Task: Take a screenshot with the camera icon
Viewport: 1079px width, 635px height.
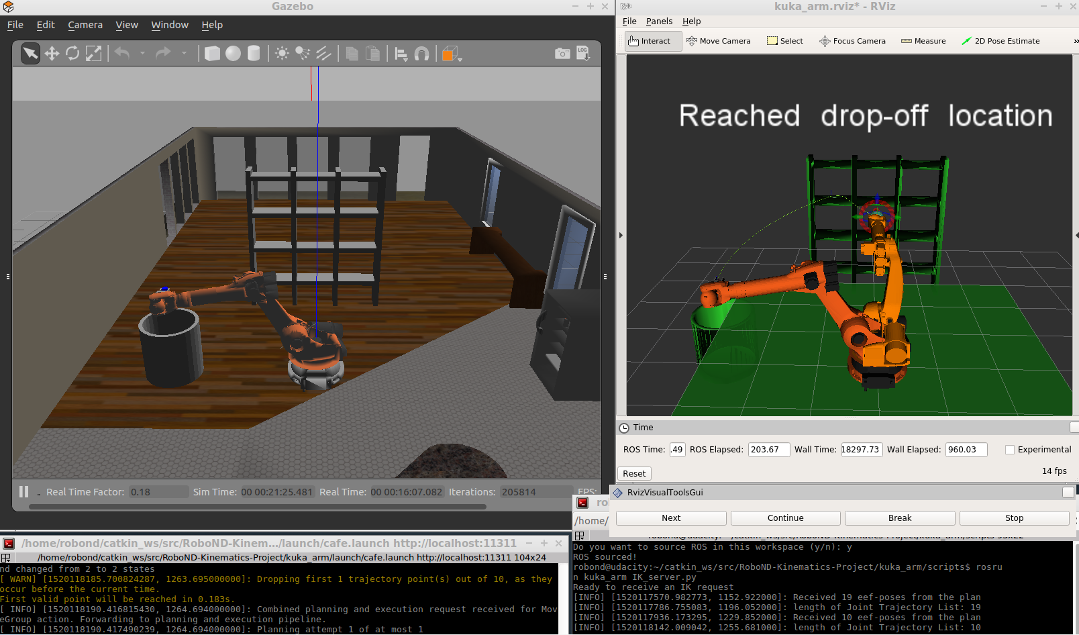Action: point(562,53)
